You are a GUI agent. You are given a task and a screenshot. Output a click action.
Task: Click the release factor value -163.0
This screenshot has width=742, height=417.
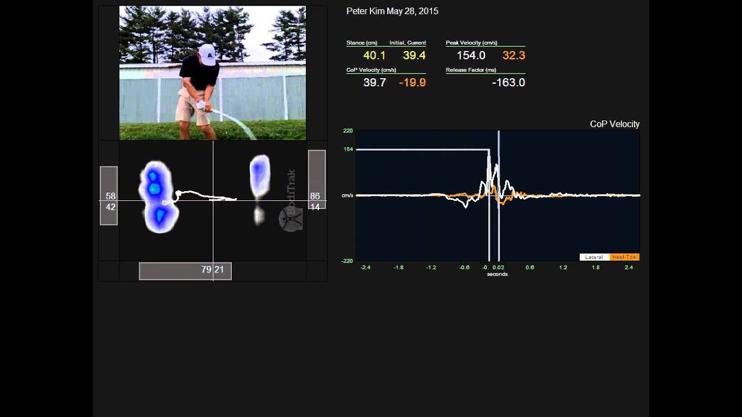click(x=508, y=83)
